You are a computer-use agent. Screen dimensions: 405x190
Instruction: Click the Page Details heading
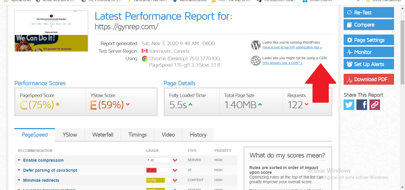[x=180, y=83]
